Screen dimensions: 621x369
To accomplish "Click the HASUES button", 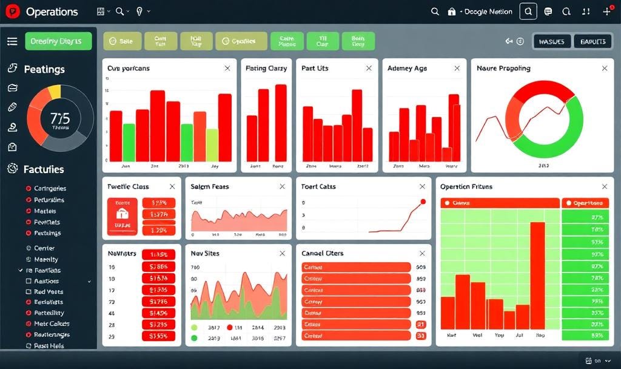I will (x=552, y=41).
